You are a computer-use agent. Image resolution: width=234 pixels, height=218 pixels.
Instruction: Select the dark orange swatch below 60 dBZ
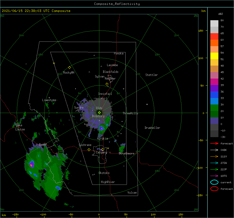tap(214, 43)
